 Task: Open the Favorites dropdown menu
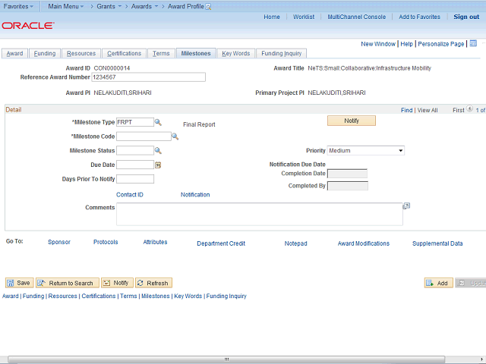click(x=18, y=7)
